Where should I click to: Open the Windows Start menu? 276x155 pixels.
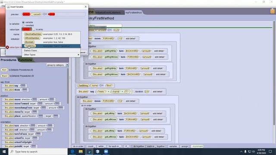click(4, 152)
